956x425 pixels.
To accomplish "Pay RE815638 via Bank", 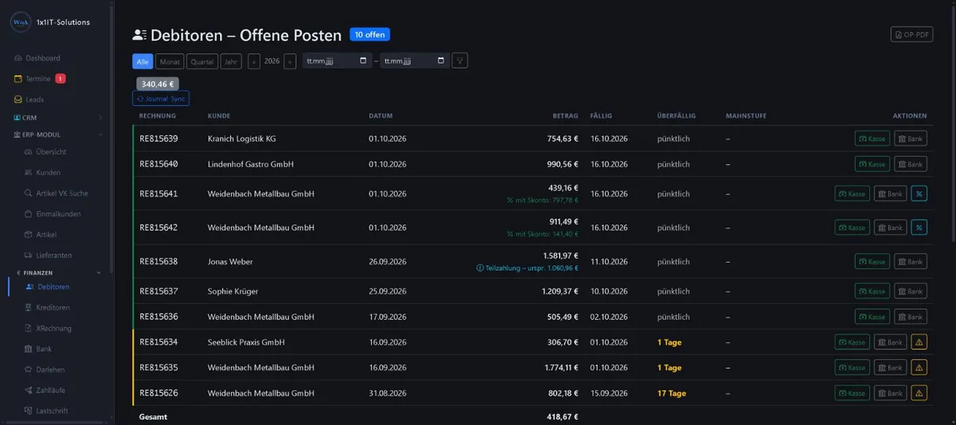I will [x=911, y=261].
